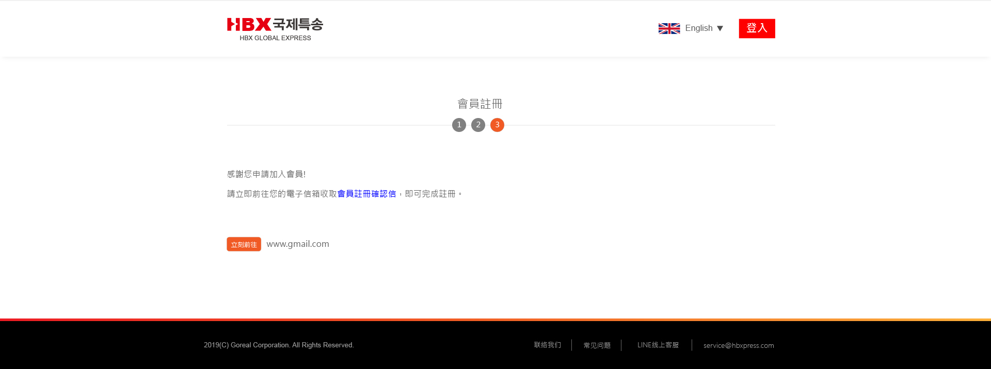Click the 感謝您申請加入會員 message
Image resolution: width=991 pixels, height=369 pixels.
pyautogui.click(x=266, y=174)
